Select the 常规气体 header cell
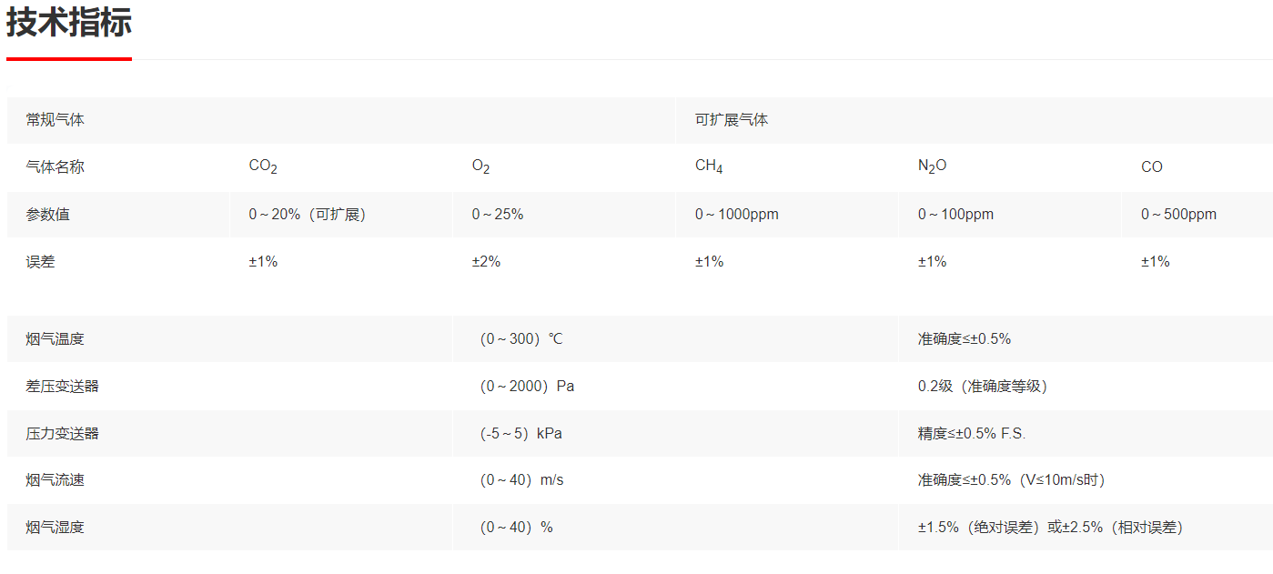This screenshot has width=1273, height=574. pyautogui.click(x=341, y=120)
